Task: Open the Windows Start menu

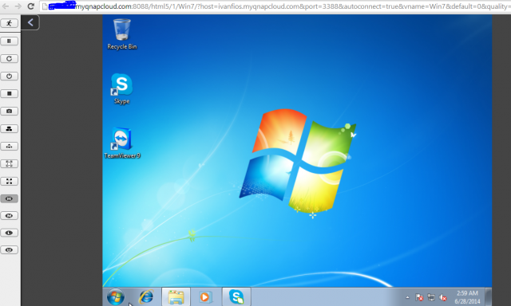Action: (116, 297)
